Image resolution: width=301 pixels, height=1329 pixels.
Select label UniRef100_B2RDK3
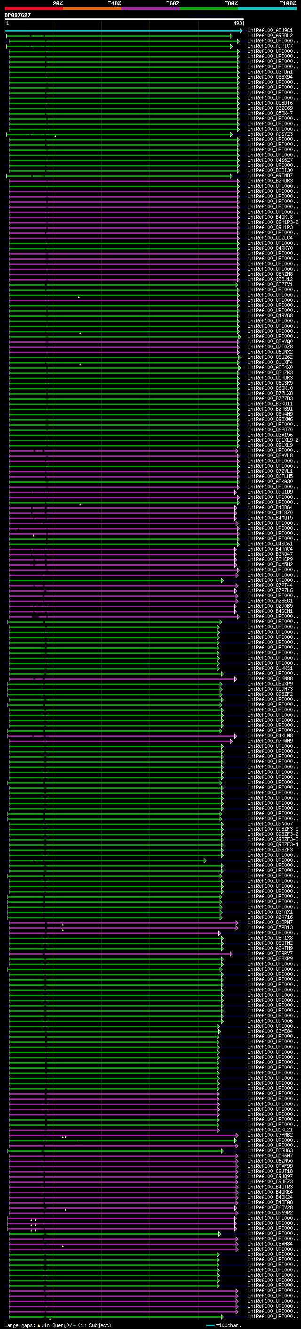[270, 181]
